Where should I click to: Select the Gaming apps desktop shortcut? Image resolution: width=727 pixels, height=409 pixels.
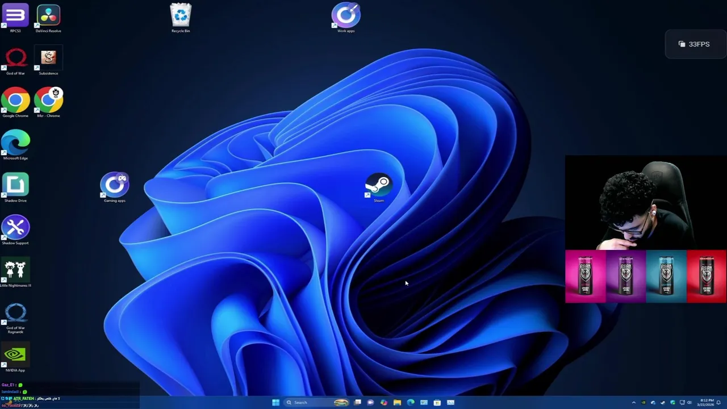point(114,187)
